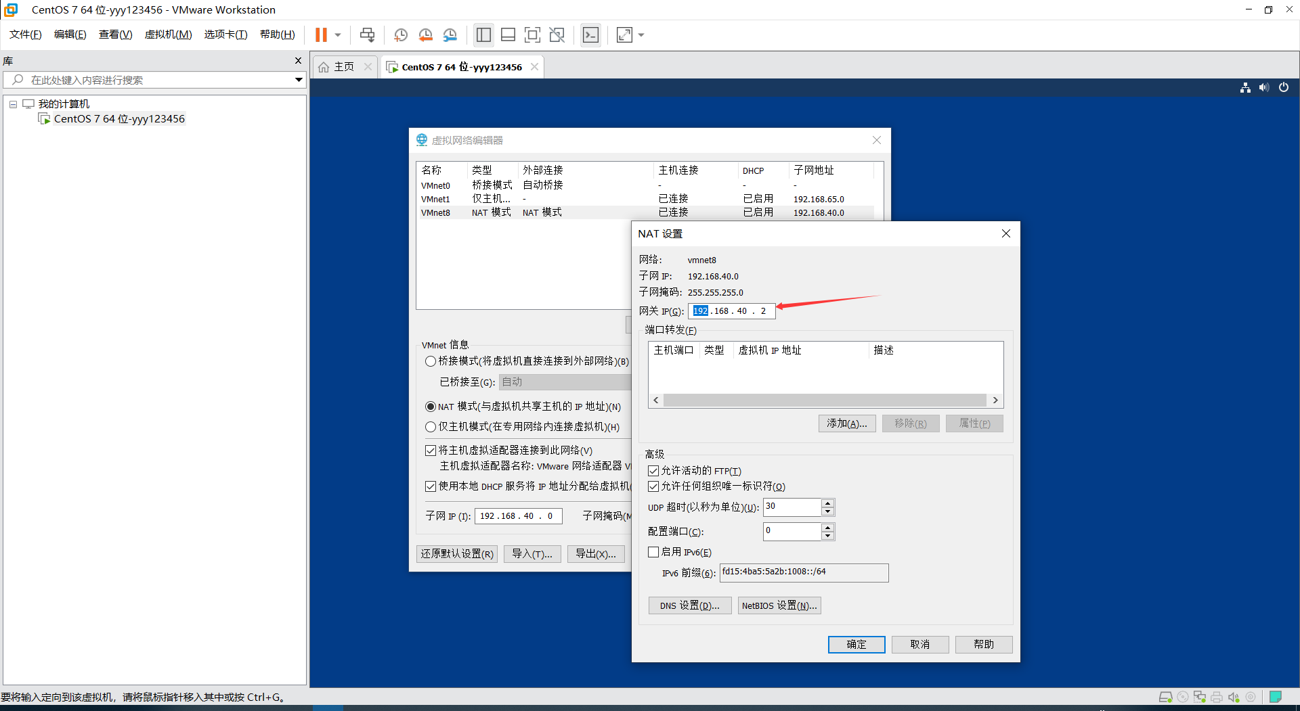Open DNS 设置(D)... dialog
Screen dimensions: 1300x711
point(690,605)
